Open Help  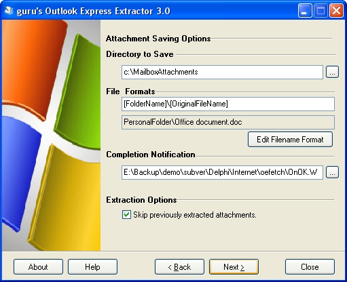tap(92, 267)
